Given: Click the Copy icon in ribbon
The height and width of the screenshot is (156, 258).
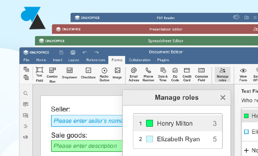Looking at the screenshot, I should pos(26,69).
